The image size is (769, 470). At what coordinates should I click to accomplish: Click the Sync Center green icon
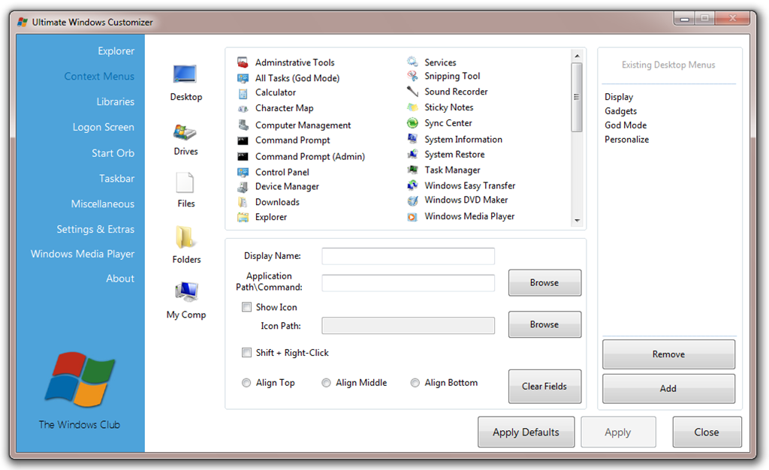tap(412, 123)
